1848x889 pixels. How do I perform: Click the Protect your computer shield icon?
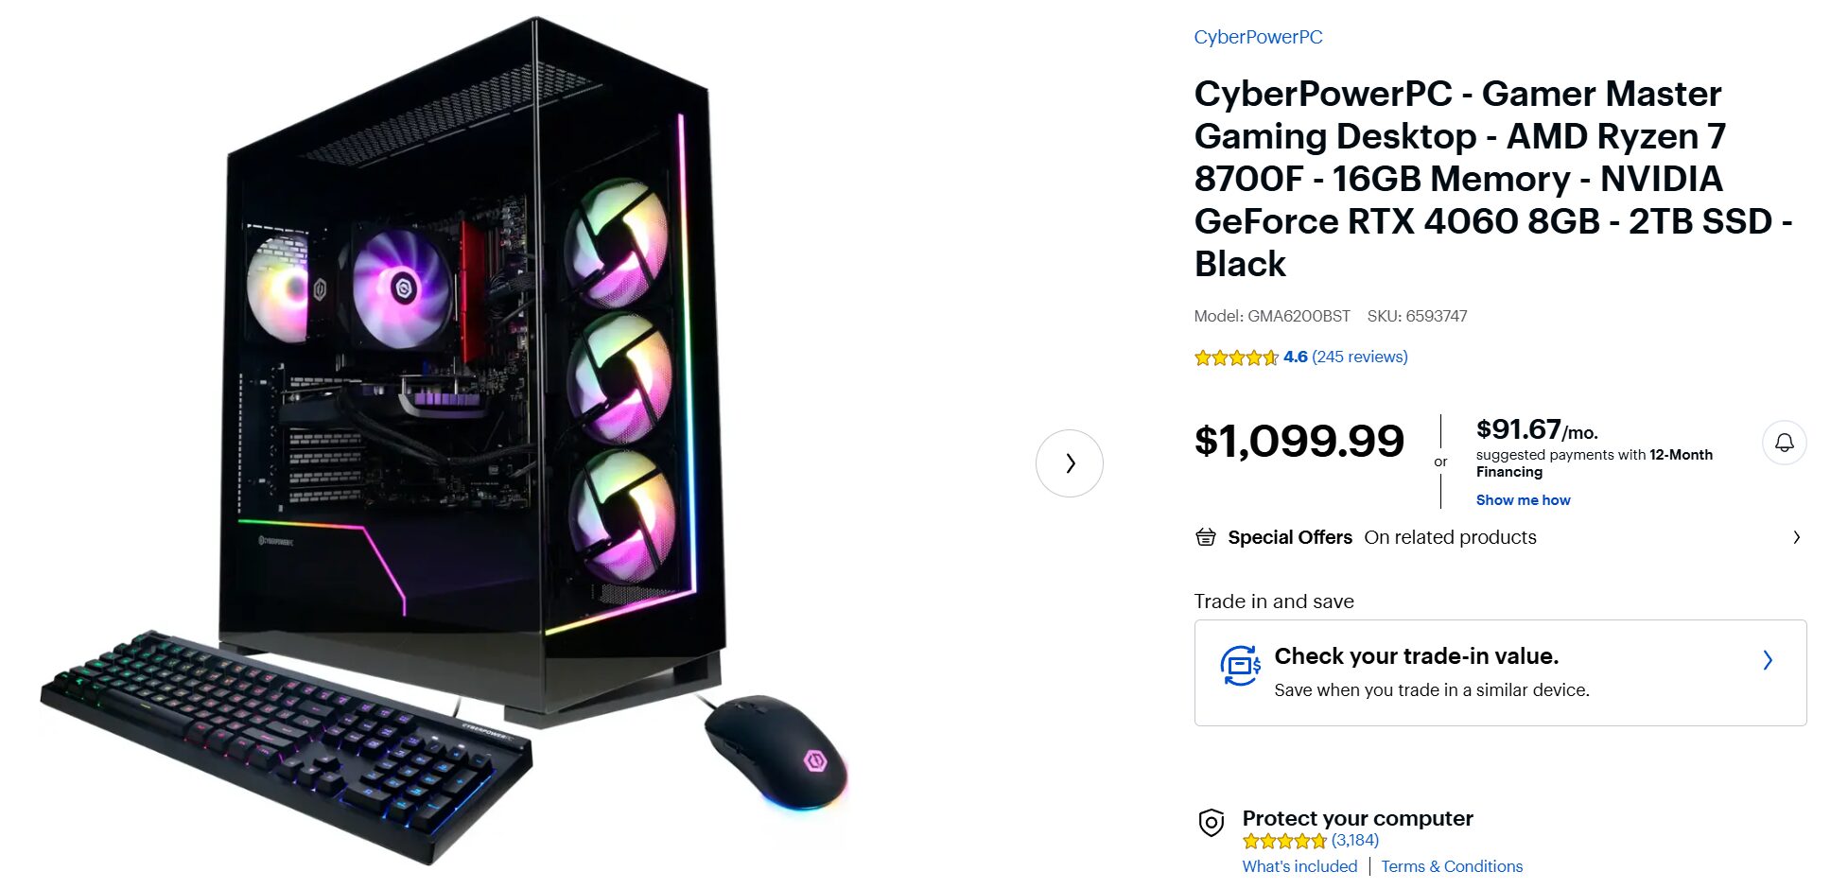(x=1211, y=823)
